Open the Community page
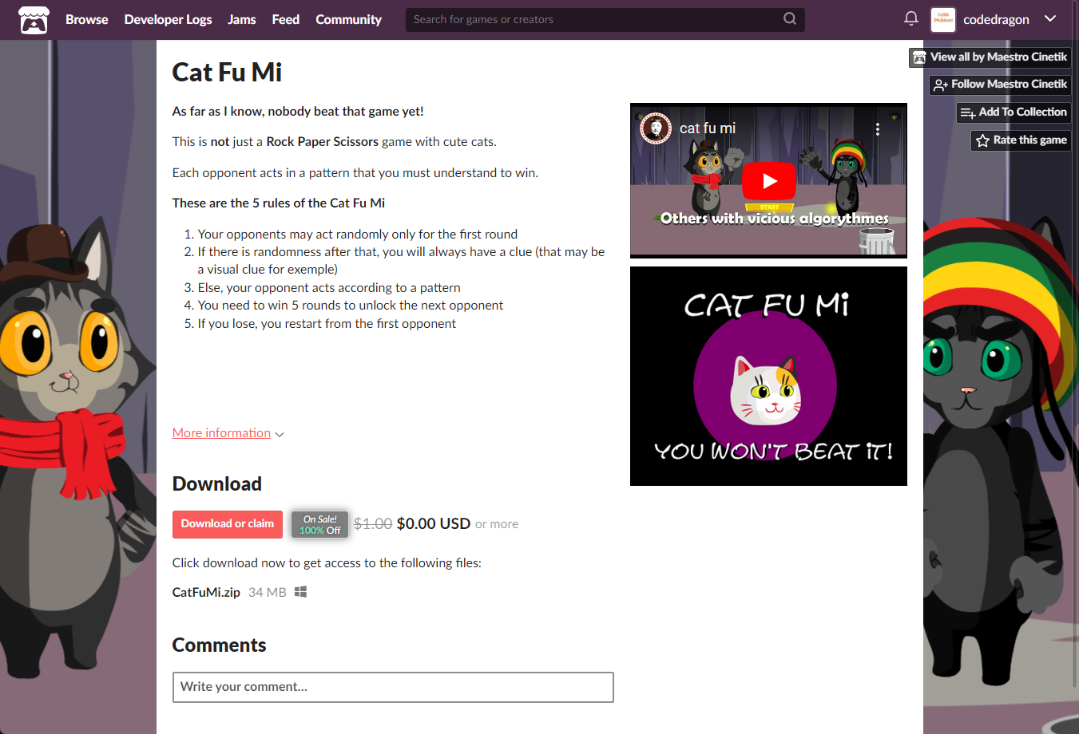The width and height of the screenshot is (1079, 734). pyautogui.click(x=348, y=19)
